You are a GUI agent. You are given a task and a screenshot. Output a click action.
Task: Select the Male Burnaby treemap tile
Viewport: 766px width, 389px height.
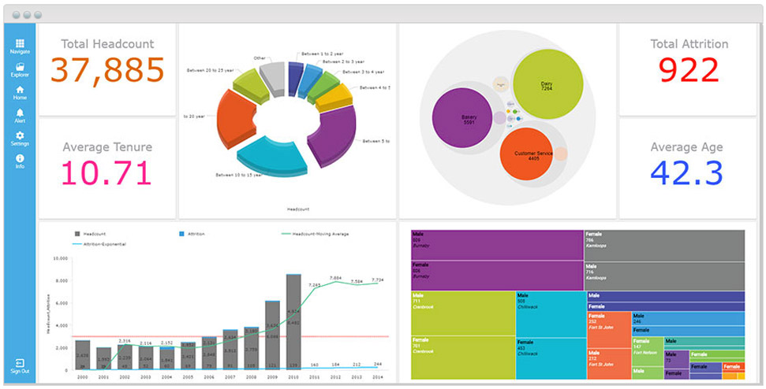497,245
